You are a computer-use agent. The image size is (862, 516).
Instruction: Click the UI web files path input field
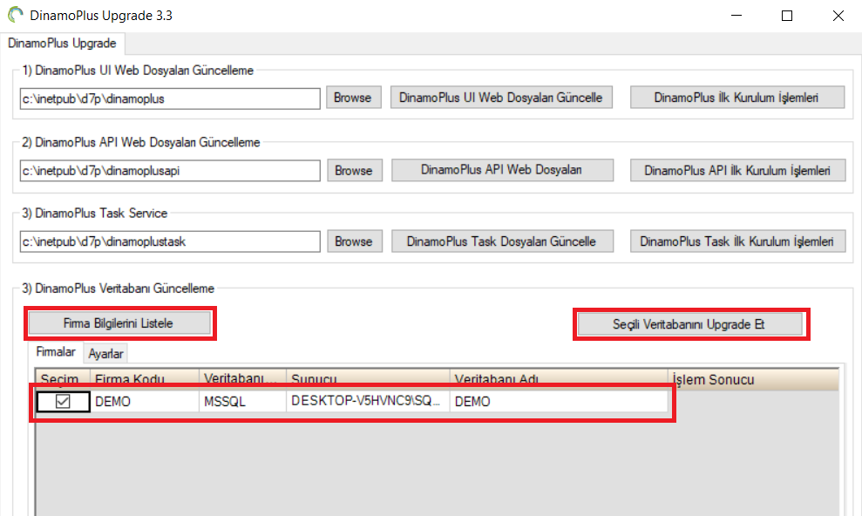point(170,98)
